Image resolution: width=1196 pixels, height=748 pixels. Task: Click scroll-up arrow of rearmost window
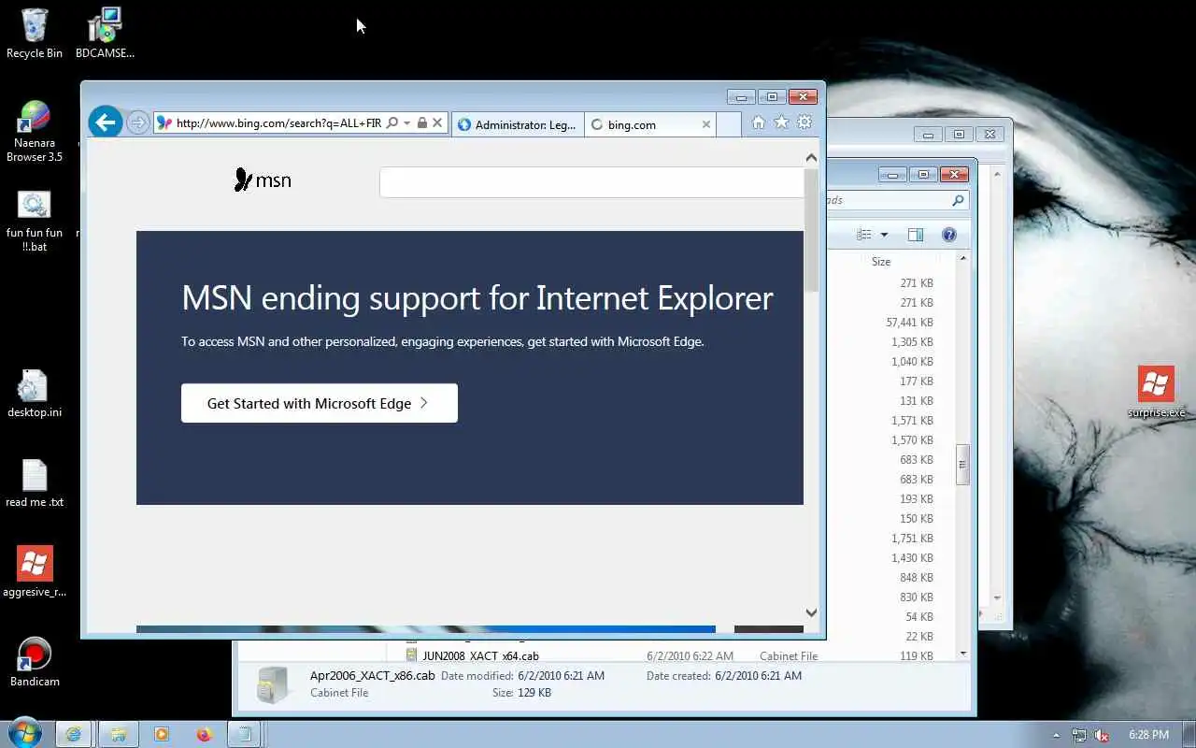tap(997, 174)
